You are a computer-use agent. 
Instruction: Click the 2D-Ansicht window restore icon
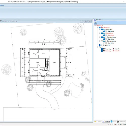[86, 21]
